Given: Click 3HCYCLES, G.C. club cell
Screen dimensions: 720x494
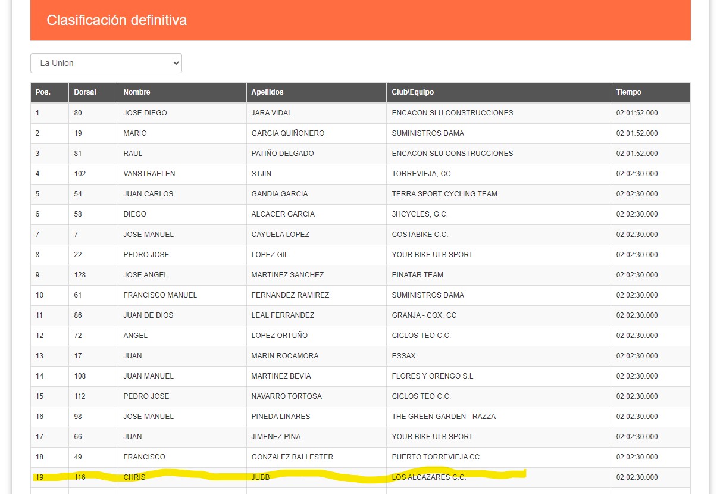Looking at the screenshot, I should click(x=420, y=214).
